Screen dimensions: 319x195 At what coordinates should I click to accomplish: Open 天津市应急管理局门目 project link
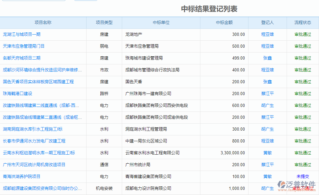[24, 46]
